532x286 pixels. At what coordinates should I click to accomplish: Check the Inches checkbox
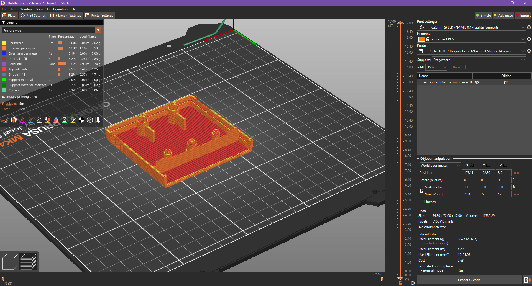click(x=423, y=202)
